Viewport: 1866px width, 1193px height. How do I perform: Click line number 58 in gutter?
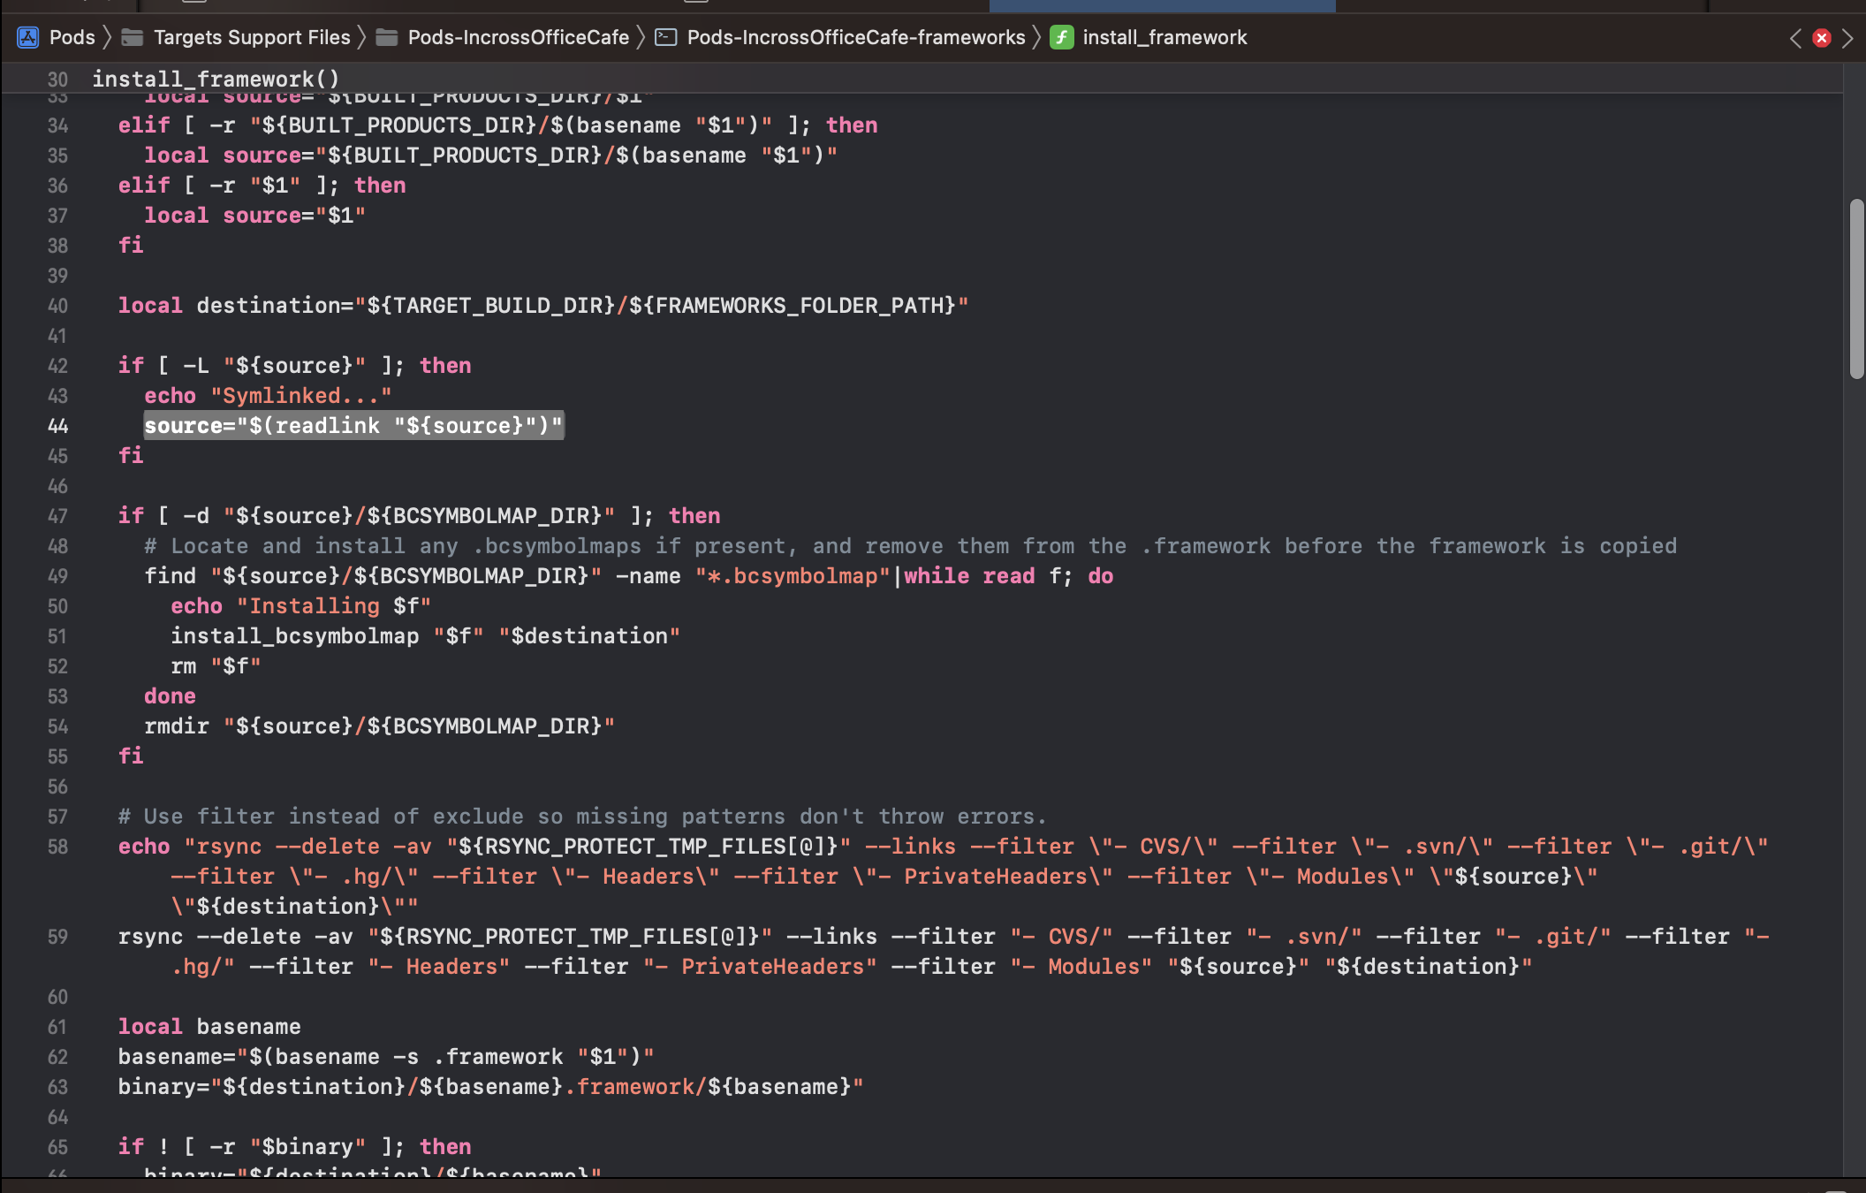click(x=57, y=847)
